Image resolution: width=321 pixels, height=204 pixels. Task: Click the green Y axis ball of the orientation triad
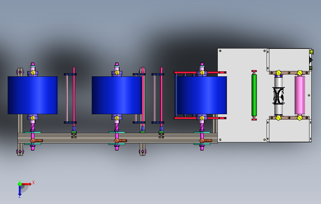coord(20,184)
